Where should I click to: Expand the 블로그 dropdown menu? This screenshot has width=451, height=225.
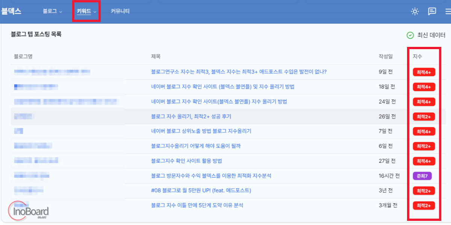pyautogui.click(x=53, y=11)
